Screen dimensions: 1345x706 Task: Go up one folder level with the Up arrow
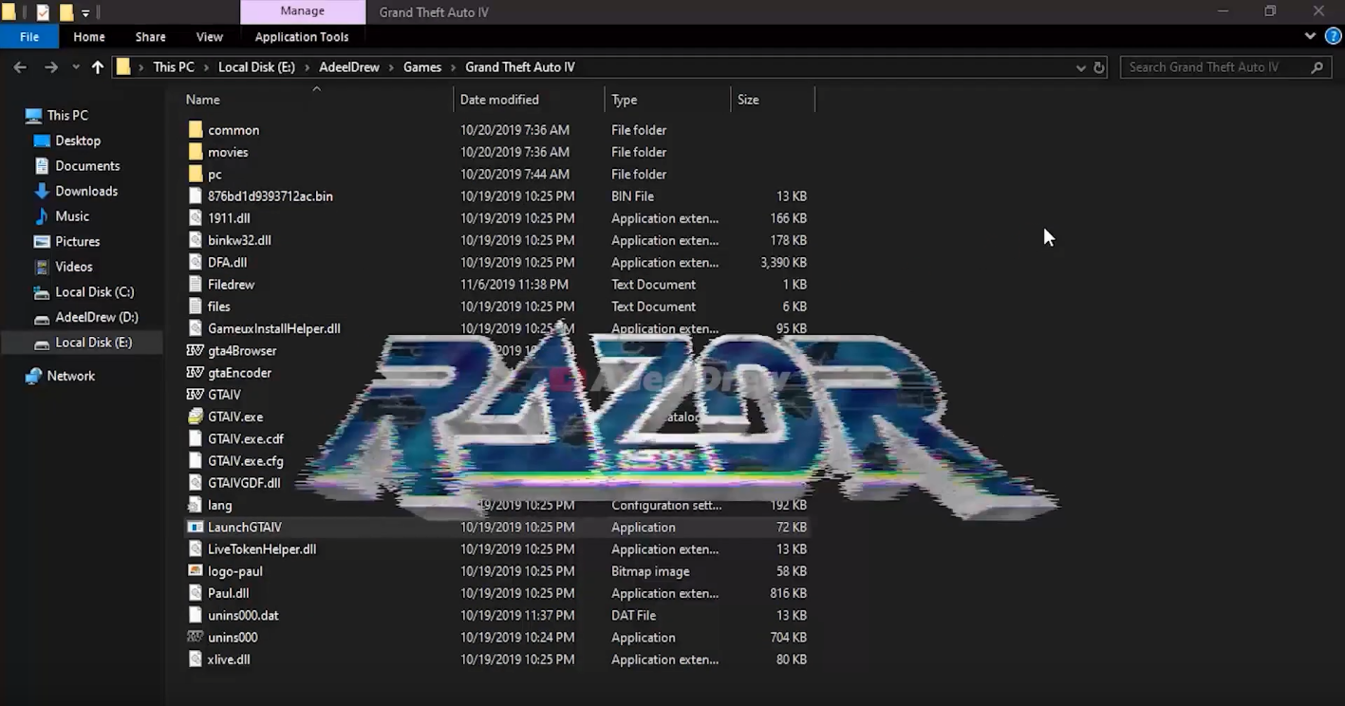click(x=98, y=67)
